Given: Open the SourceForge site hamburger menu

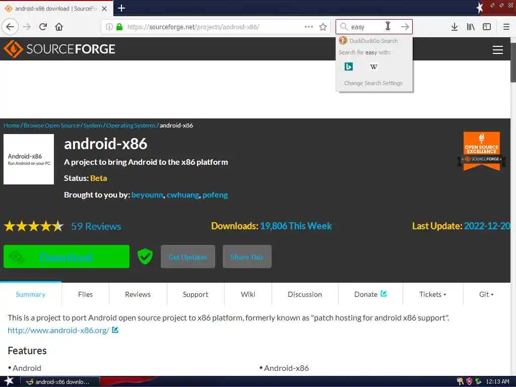Looking at the screenshot, I should [x=497, y=50].
